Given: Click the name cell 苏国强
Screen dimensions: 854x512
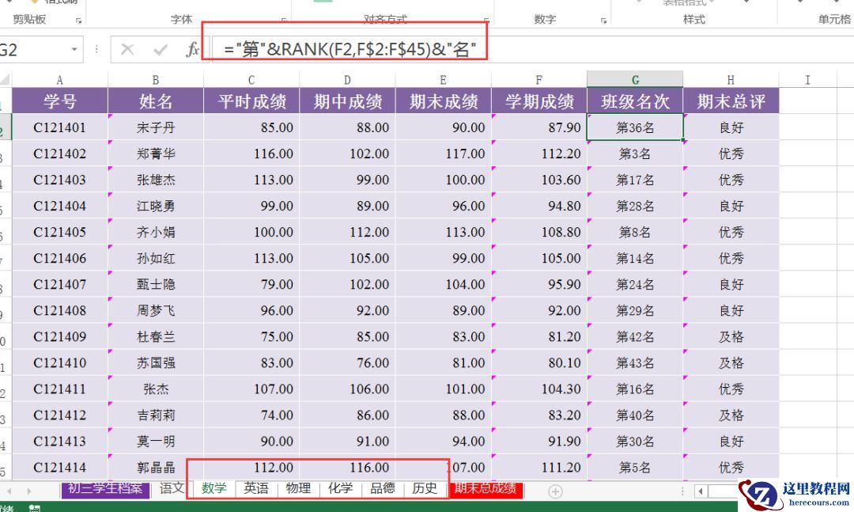Looking at the screenshot, I should (x=156, y=363).
